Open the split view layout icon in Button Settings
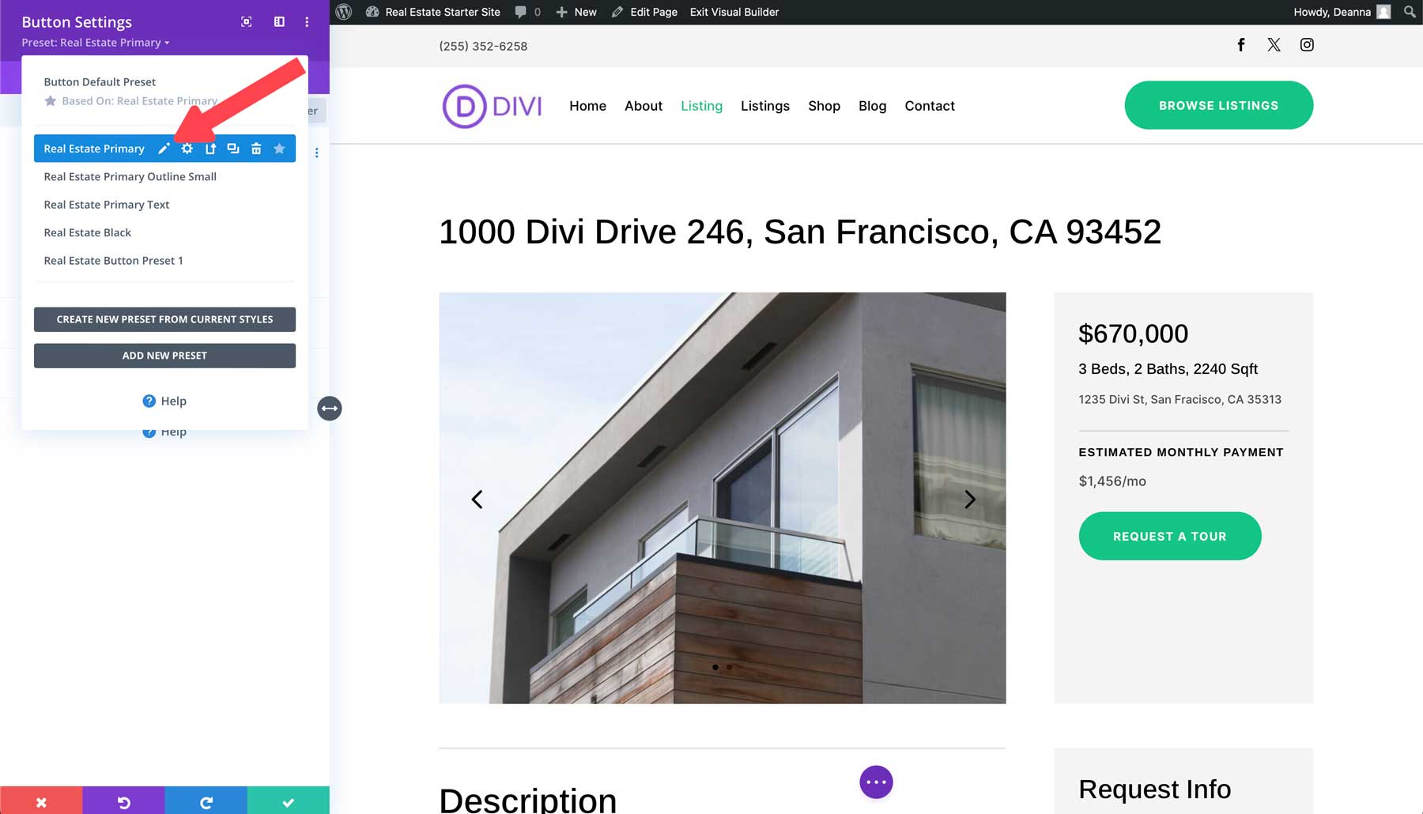Image resolution: width=1423 pixels, height=814 pixels. click(278, 21)
